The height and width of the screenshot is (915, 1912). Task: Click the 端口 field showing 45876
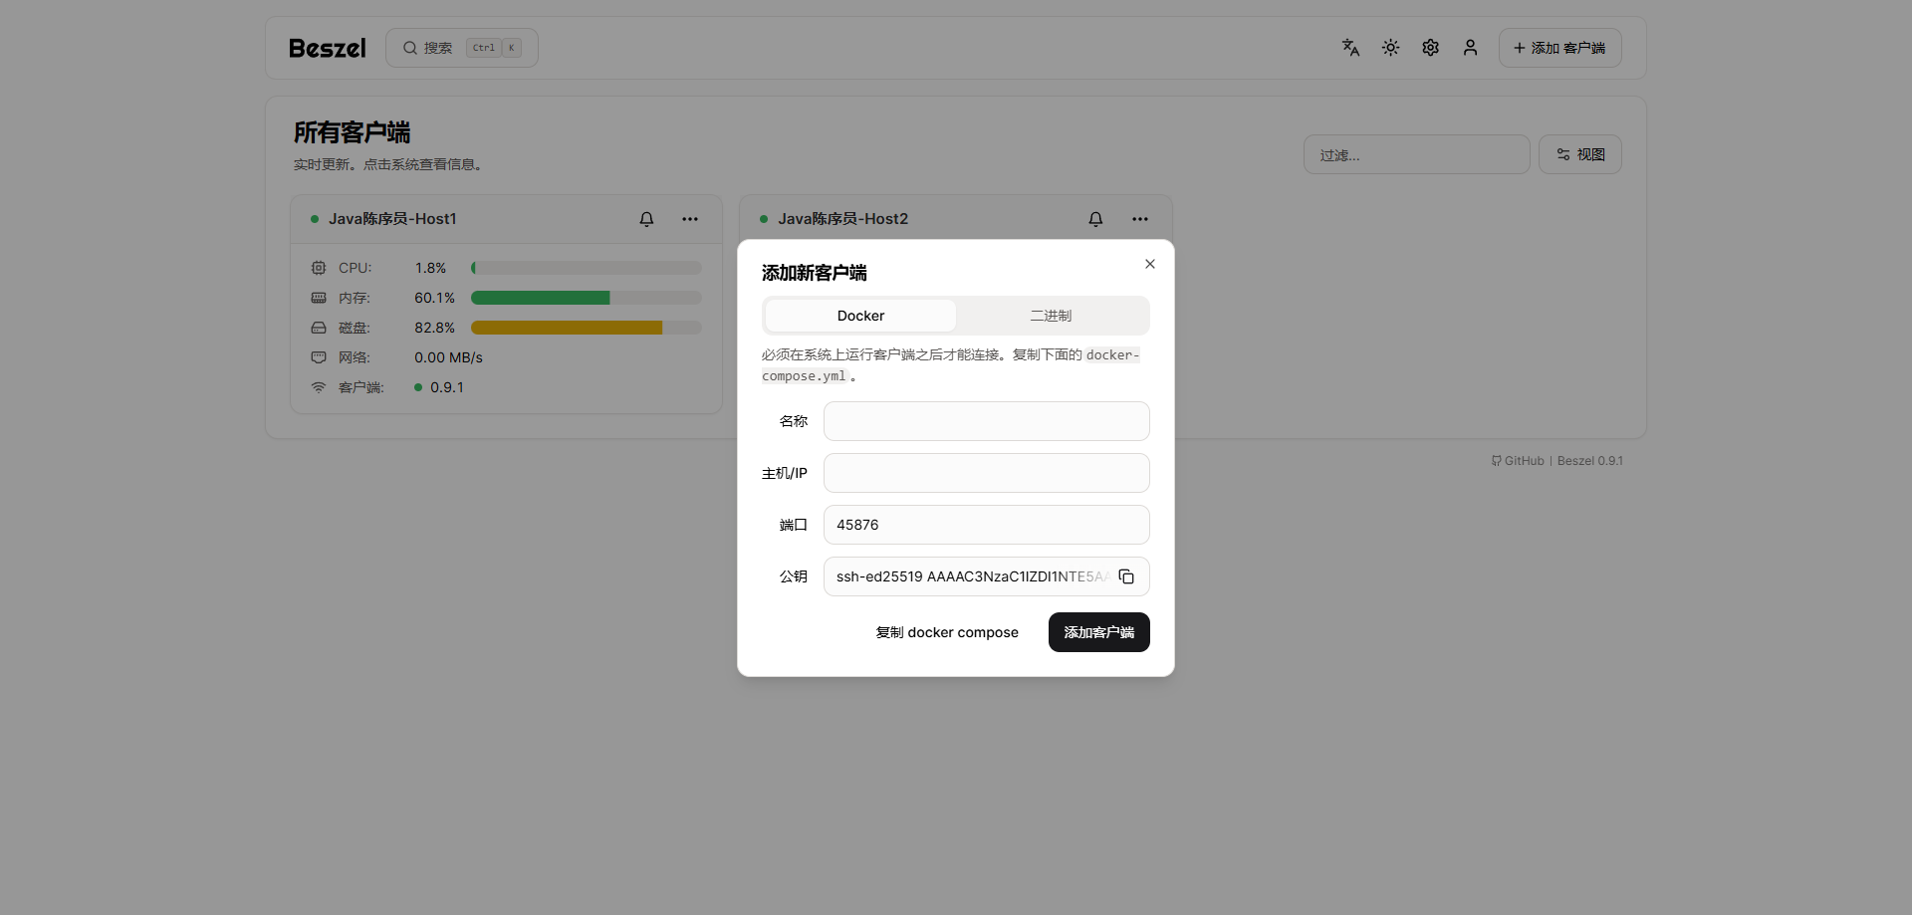coord(986,525)
